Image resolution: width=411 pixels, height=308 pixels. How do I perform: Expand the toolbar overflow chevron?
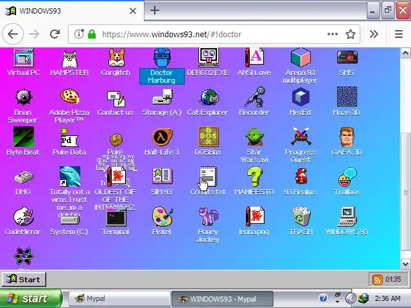(x=374, y=34)
